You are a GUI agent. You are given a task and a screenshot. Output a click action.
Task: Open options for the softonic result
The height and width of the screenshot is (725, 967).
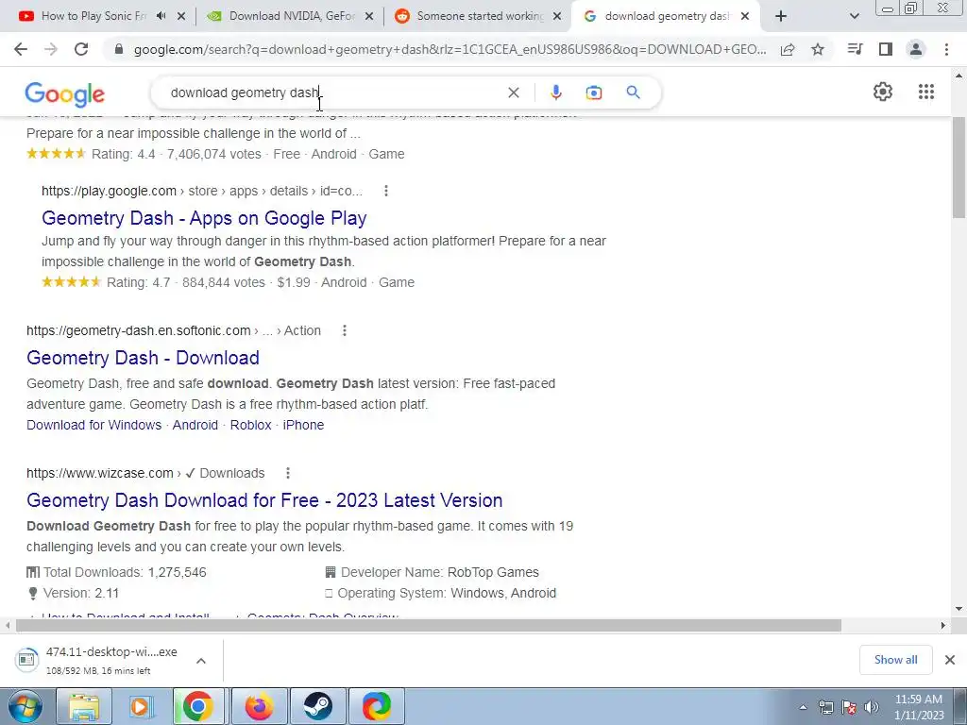(x=345, y=330)
